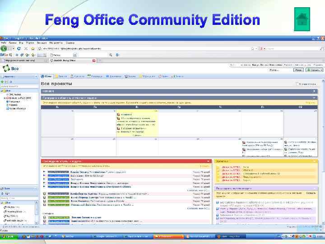
Task: Reload the page with the refresh icon
Action: [x=19, y=48]
